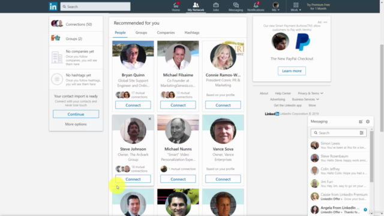Open Colin Jeffrey conversation
Viewport: 384px width, 216px height.
(x=339, y=170)
